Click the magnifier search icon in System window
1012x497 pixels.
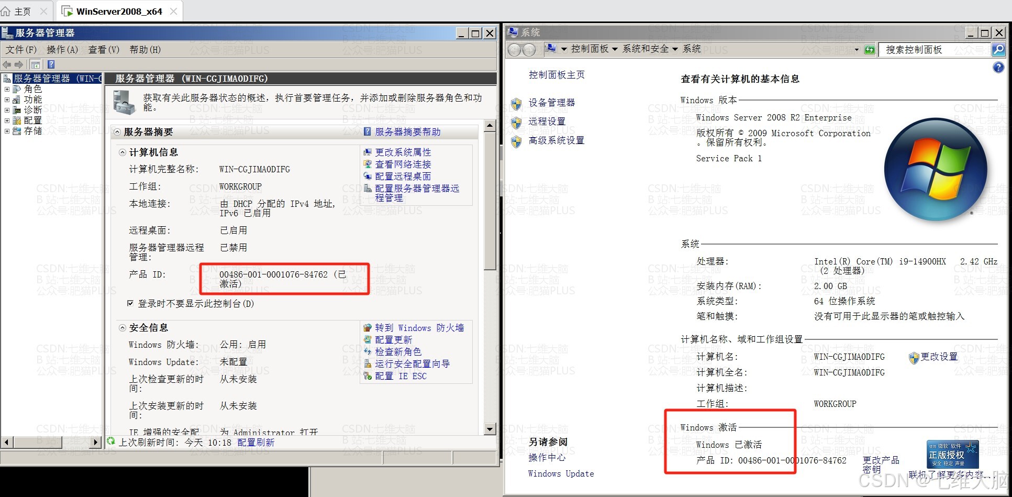998,50
